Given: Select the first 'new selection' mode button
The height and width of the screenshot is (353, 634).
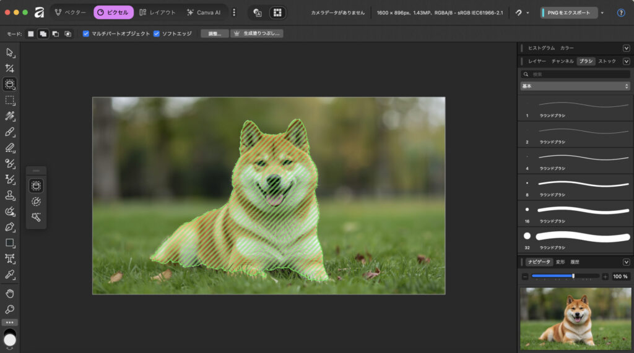Looking at the screenshot, I should 31,33.
